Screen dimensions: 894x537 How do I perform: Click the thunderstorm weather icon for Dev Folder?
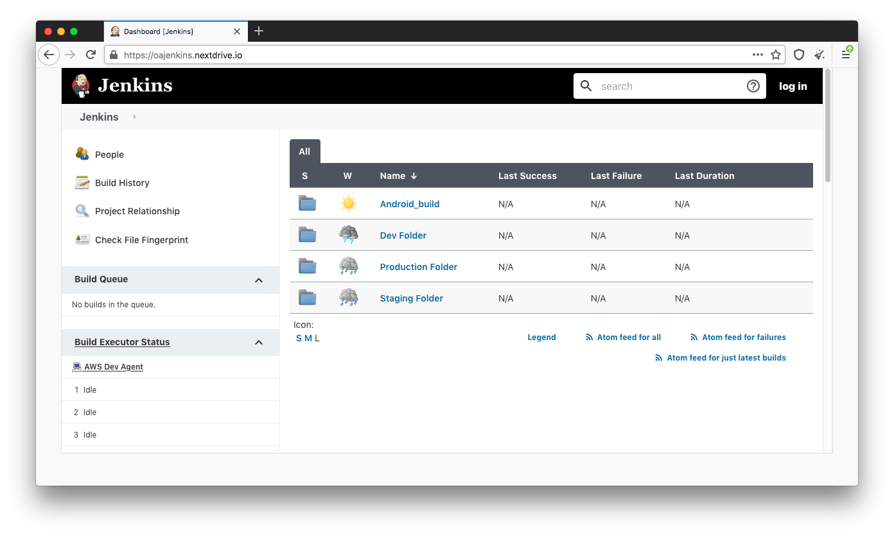(x=349, y=235)
